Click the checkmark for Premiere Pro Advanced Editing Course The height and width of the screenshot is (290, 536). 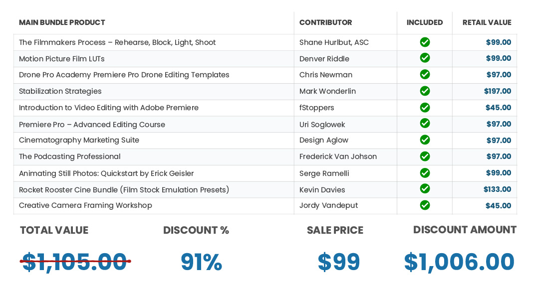[425, 124]
